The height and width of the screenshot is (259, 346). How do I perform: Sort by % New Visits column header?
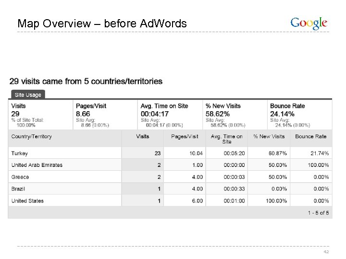point(269,137)
